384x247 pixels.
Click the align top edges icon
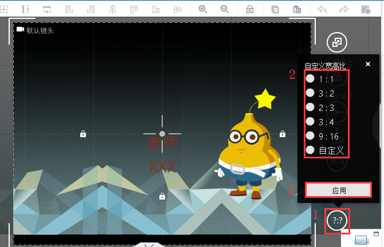click(134, 9)
